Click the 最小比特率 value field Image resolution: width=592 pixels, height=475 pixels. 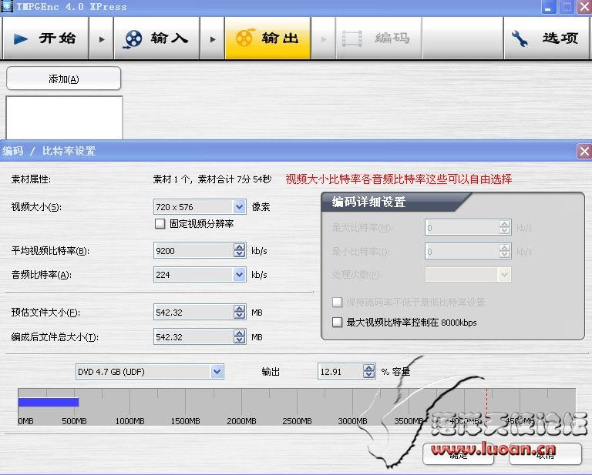click(x=462, y=251)
